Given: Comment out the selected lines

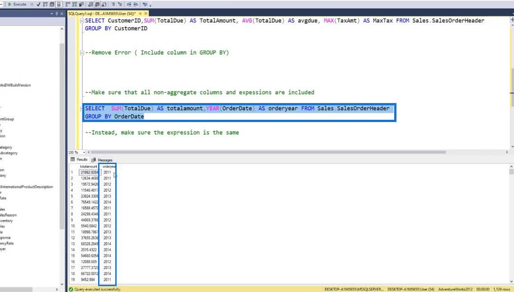Looking at the screenshot, I should (x=113, y=4).
